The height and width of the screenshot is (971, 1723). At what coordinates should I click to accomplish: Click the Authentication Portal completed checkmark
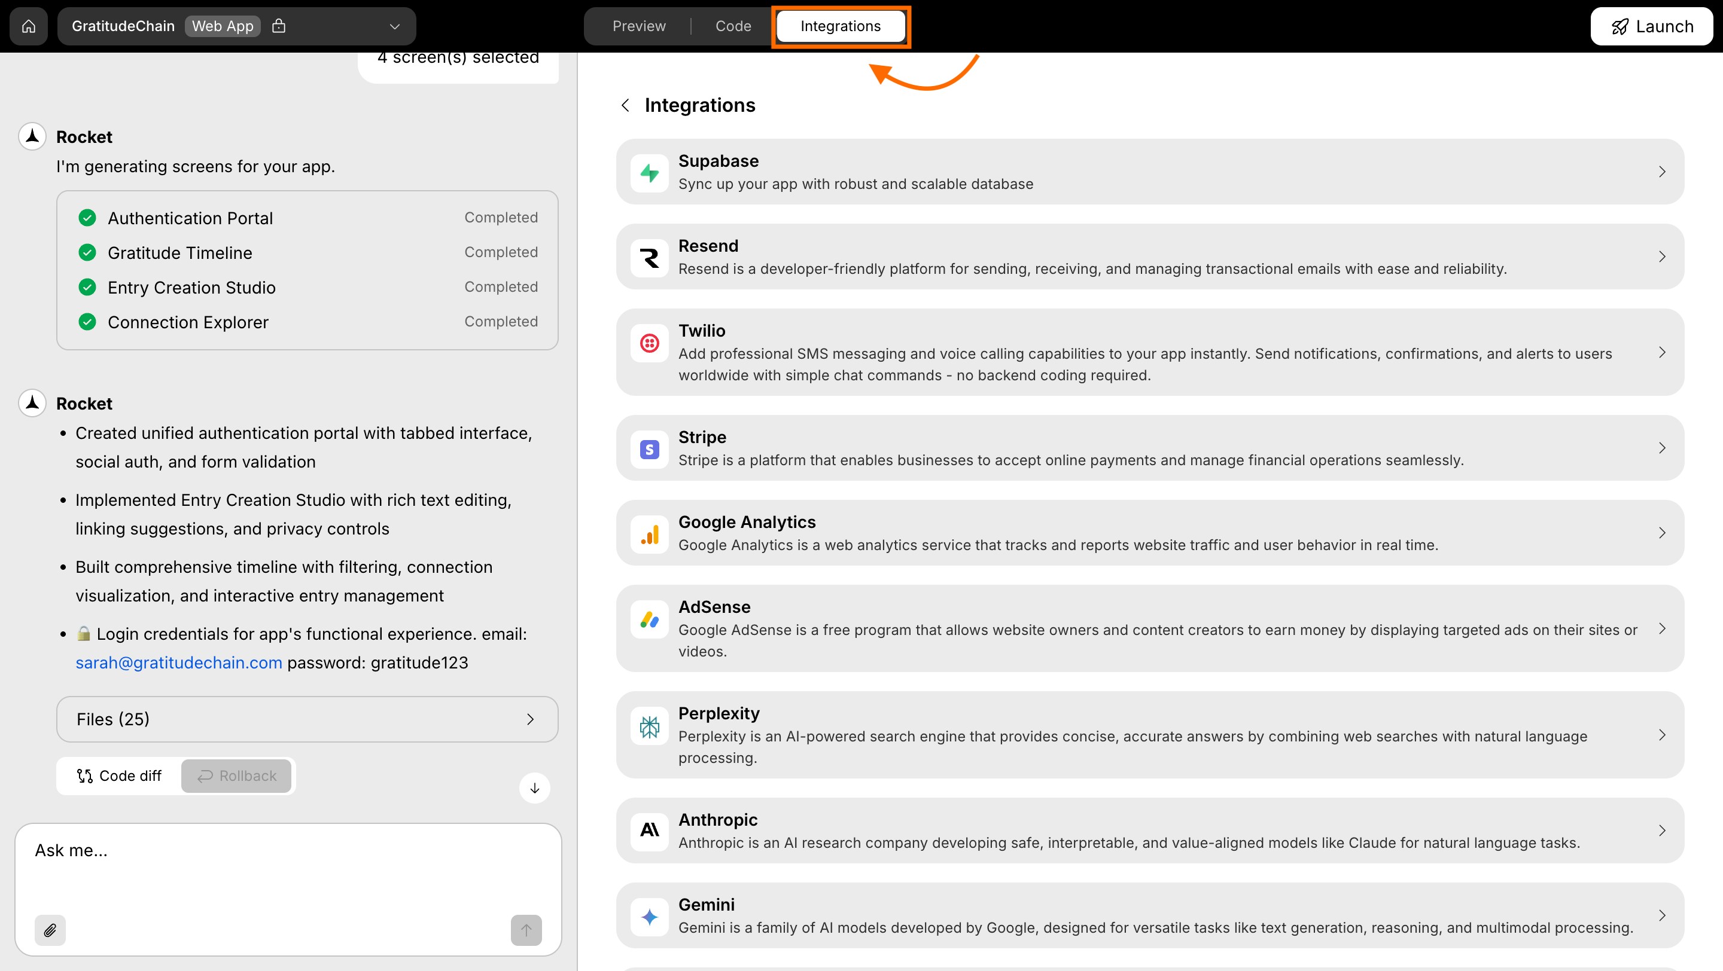click(87, 217)
